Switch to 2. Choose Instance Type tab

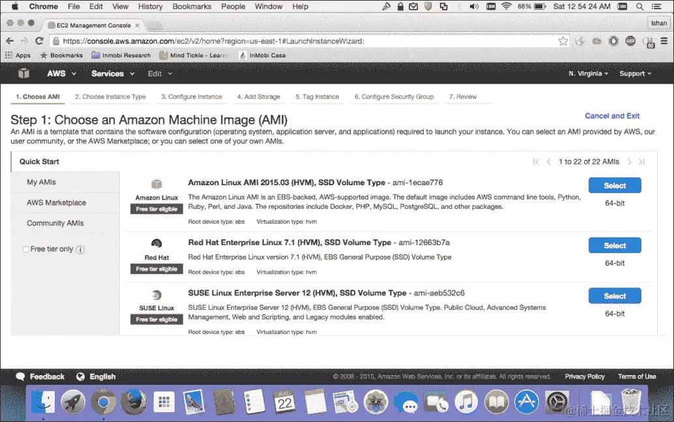[x=110, y=97]
